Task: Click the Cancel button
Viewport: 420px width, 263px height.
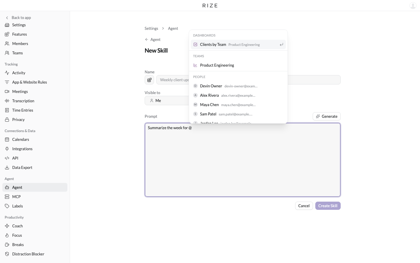Action: point(304,206)
